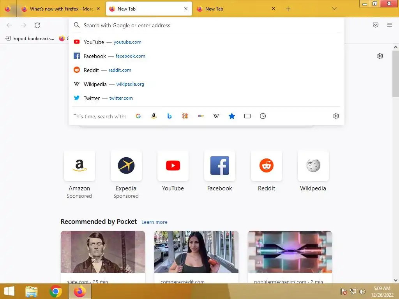399x299 pixels.
Task: Search this time with DuckDuckGo icon
Action: click(185, 116)
